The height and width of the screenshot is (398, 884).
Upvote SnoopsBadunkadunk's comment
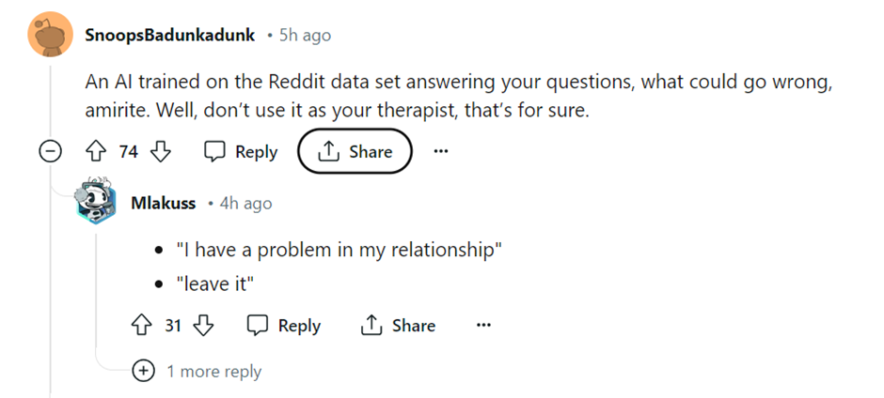pos(96,152)
